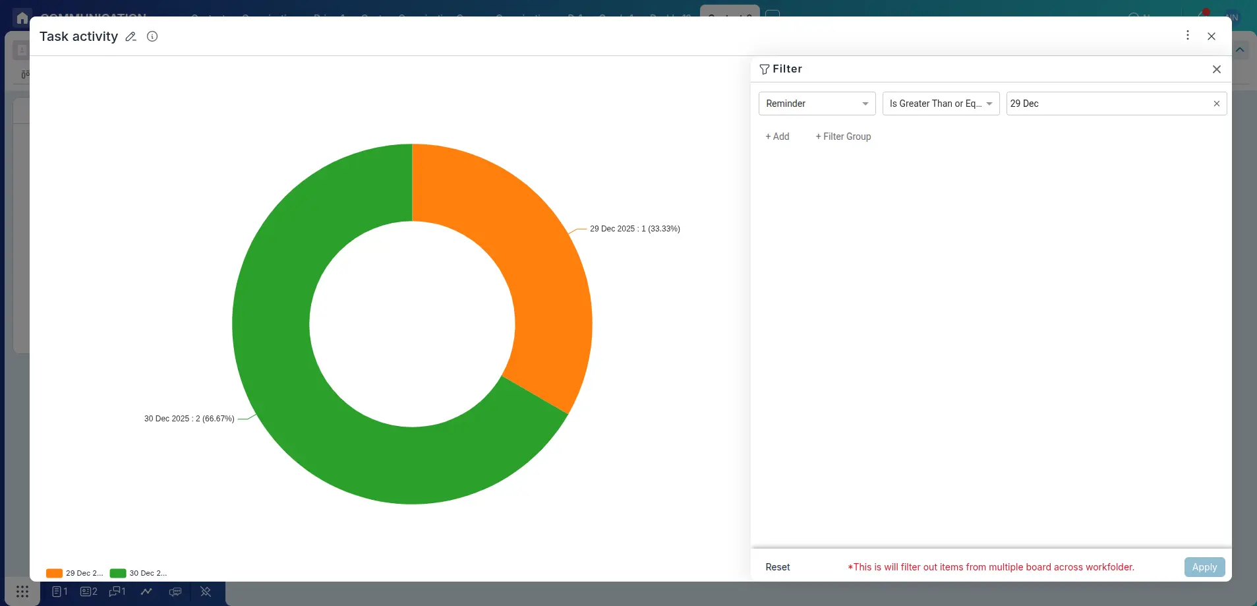Screen dimensions: 1257x606
Task: Click the info icon next to Task activity
Action: point(152,36)
